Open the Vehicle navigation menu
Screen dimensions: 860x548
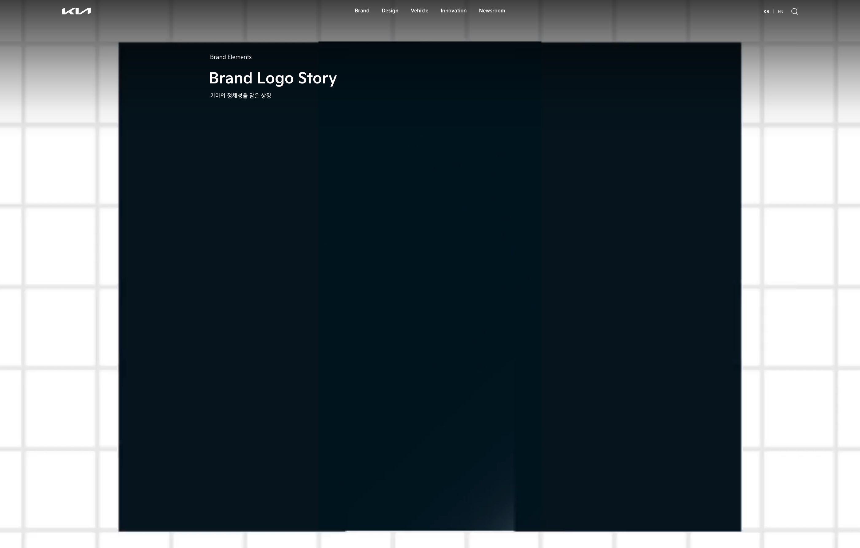coord(419,11)
